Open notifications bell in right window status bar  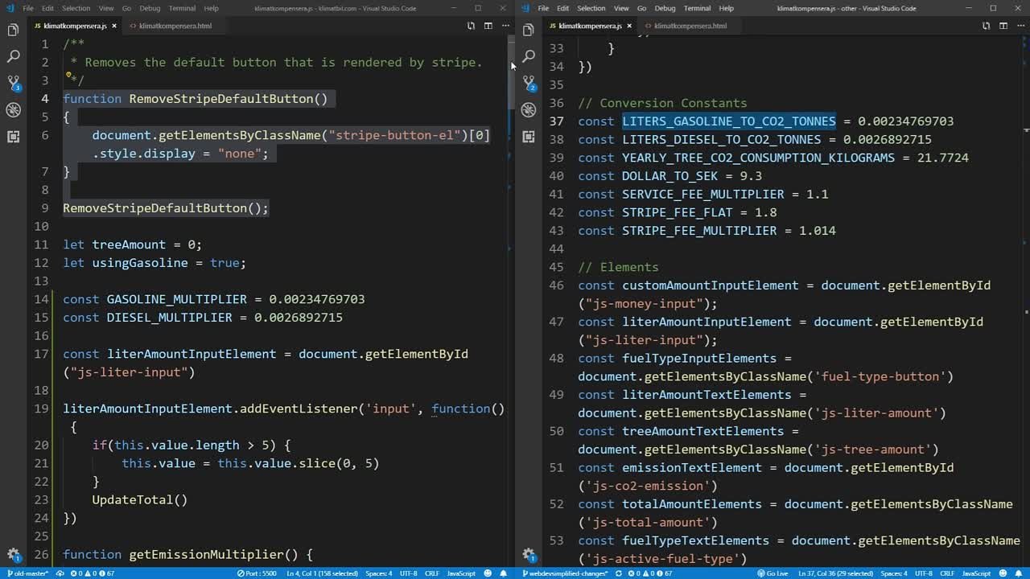point(1020,573)
